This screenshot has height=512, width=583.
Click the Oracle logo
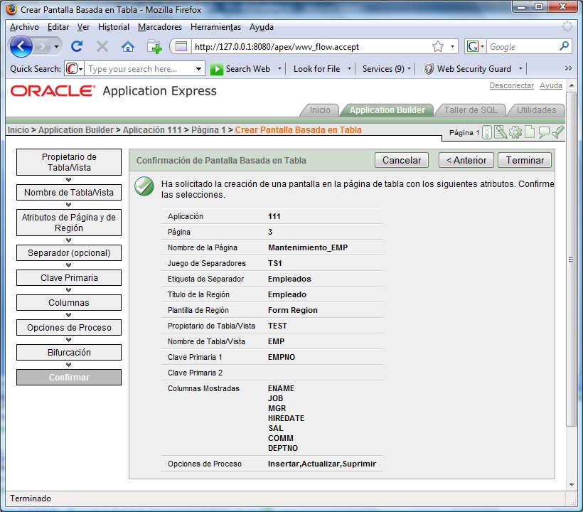tap(53, 91)
